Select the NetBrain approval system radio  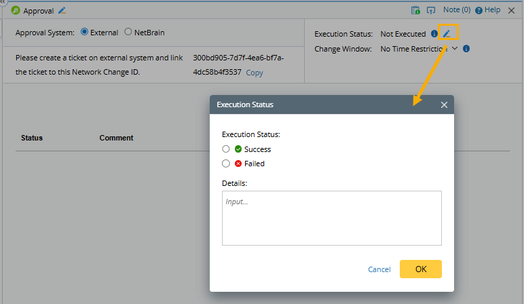tap(128, 32)
